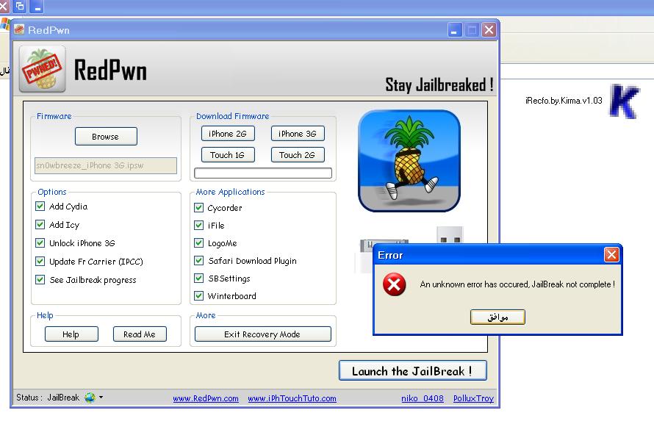Open the Read Me button
This screenshot has height=424, width=654.
pos(140,334)
